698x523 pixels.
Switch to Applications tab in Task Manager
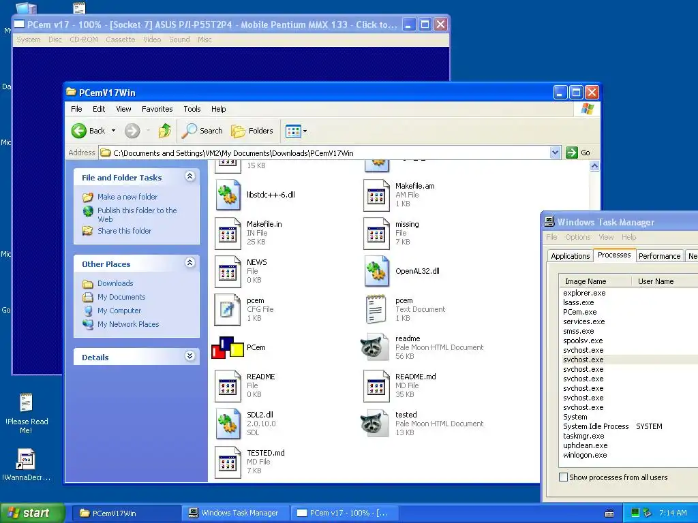(x=570, y=256)
